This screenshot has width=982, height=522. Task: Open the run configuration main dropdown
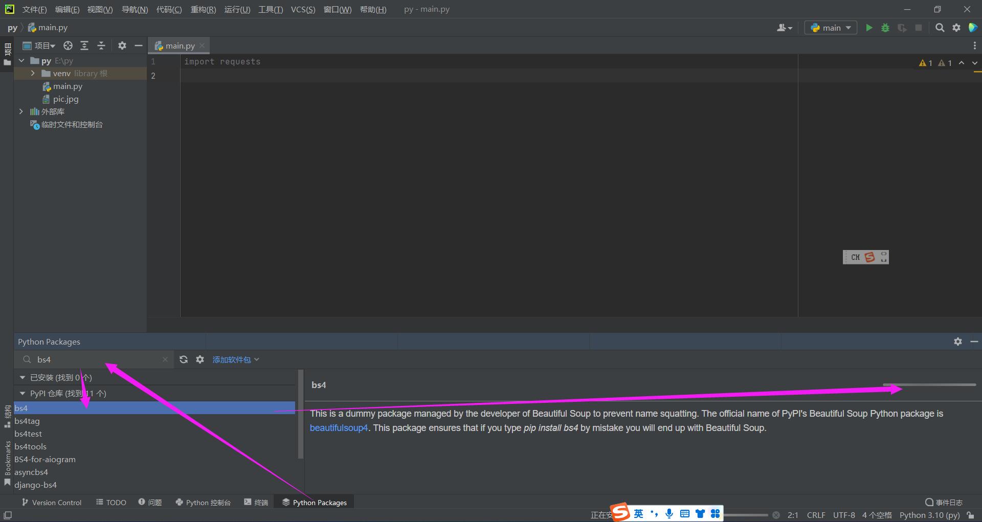point(831,28)
